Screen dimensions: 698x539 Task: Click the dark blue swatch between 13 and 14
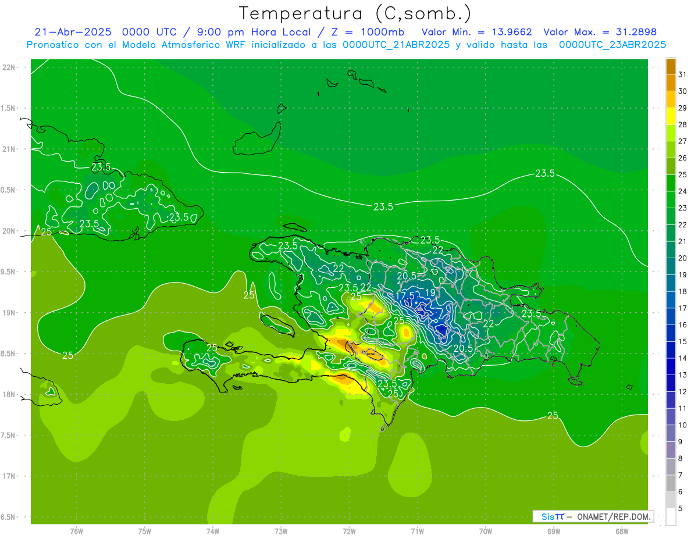[671, 366]
